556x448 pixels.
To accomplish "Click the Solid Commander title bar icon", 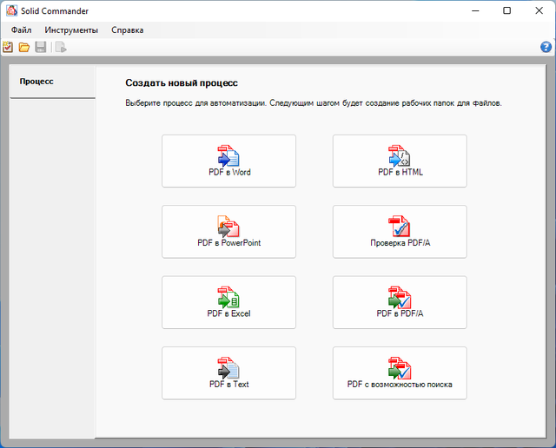I will pyautogui.click(x=10, y=10).
